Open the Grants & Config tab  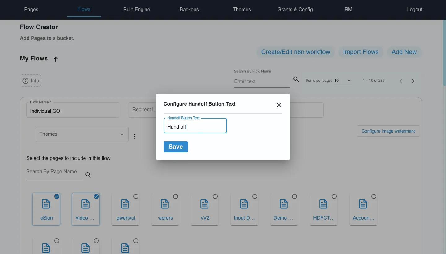(x=295, y=9)
